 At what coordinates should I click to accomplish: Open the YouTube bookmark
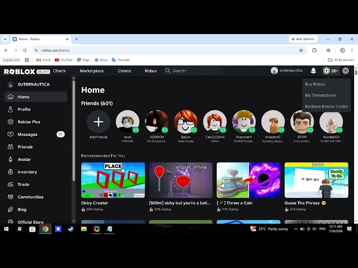pos(63,60)
